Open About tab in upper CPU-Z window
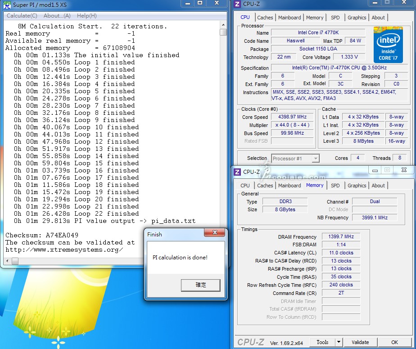The image size is (416, 349). coord(378,18)
